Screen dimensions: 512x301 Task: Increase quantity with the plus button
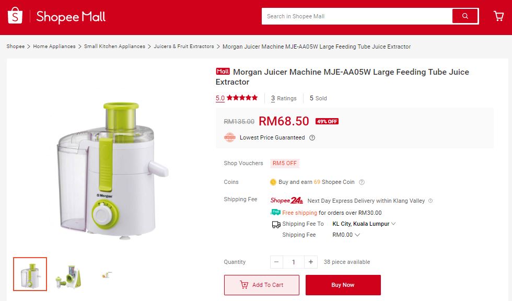tap(310, 262)
